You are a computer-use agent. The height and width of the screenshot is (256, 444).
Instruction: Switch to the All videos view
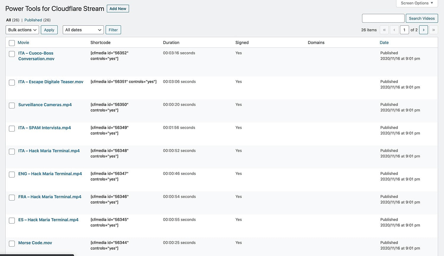coord(9,20)
